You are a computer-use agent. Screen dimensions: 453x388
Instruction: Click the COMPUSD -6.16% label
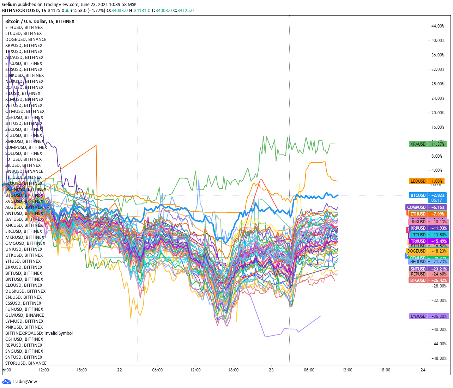pyautogui.click(x=426, y=207)
